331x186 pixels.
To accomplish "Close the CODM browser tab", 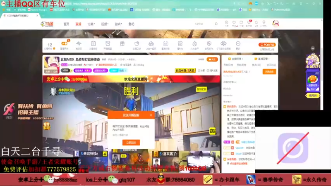I will (37, 16).
